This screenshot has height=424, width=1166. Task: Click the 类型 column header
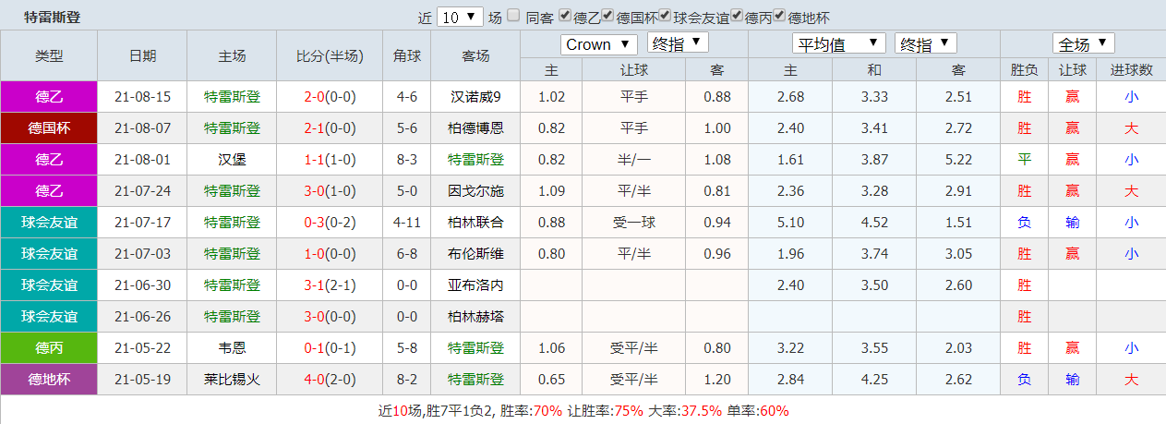49,55
